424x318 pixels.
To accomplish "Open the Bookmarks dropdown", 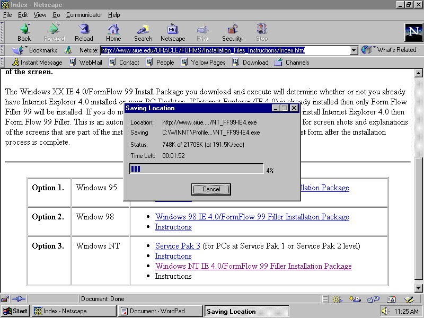I will [x=37, y=50].
